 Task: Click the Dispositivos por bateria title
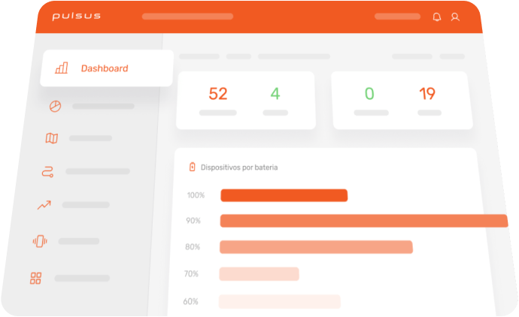pos(239,168)
